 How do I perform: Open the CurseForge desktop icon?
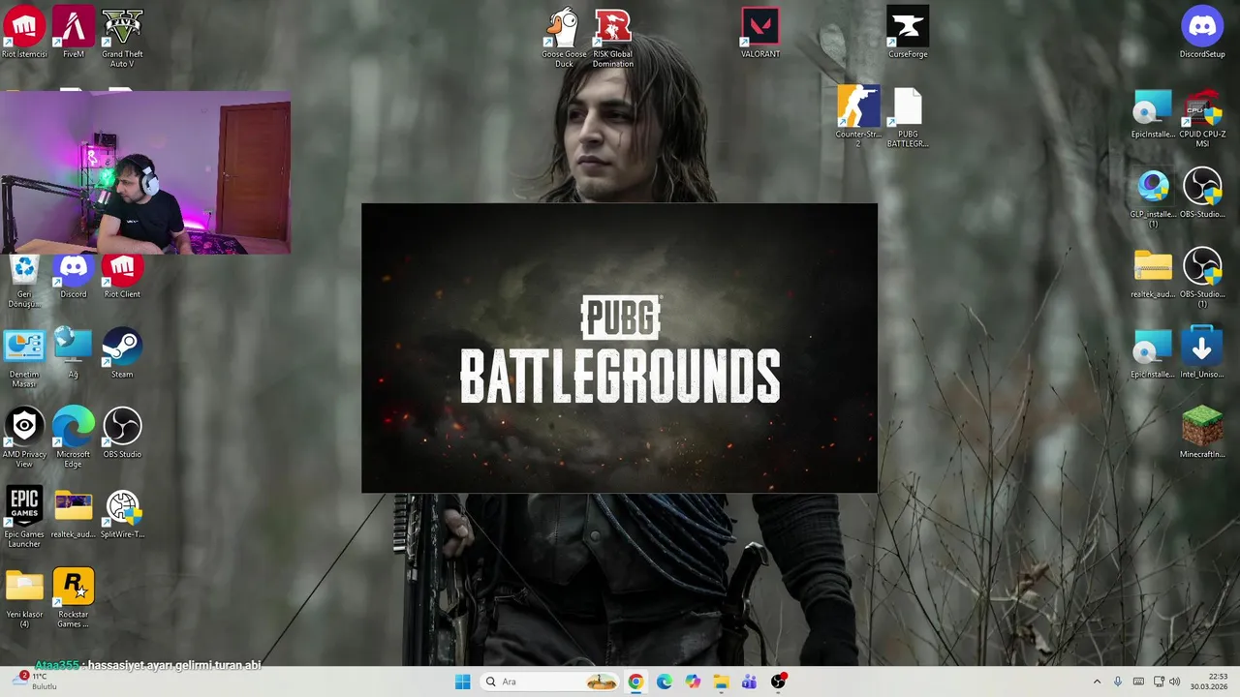(908, 33)
